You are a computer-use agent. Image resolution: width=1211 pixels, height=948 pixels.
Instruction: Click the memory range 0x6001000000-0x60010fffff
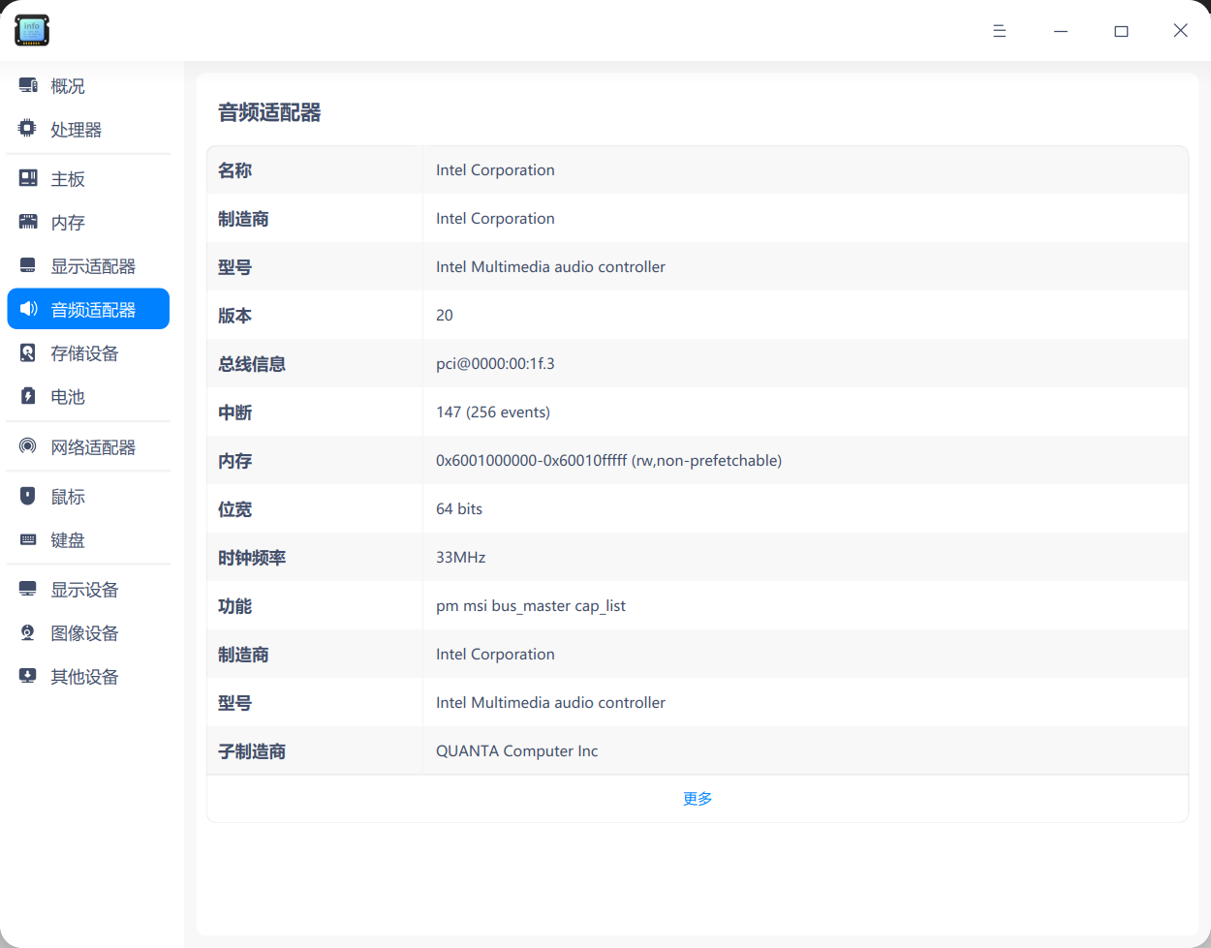531,461
